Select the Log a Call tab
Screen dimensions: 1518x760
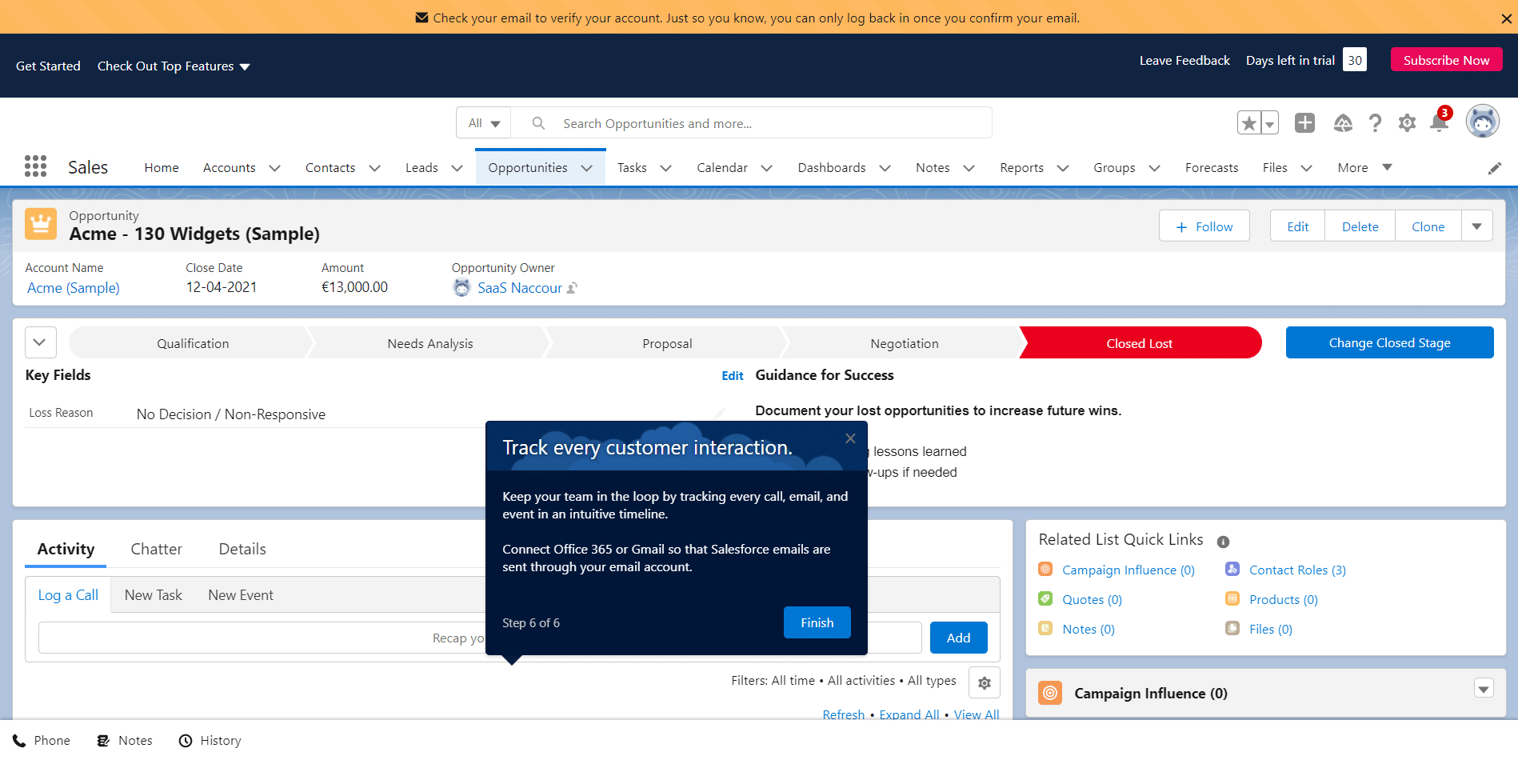point(68,595)
